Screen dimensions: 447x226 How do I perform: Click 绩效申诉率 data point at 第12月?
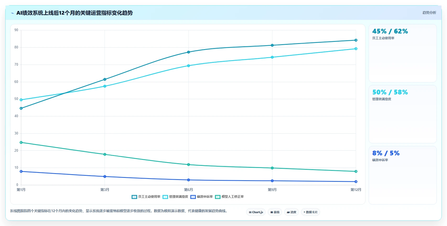tap(356, 182)
